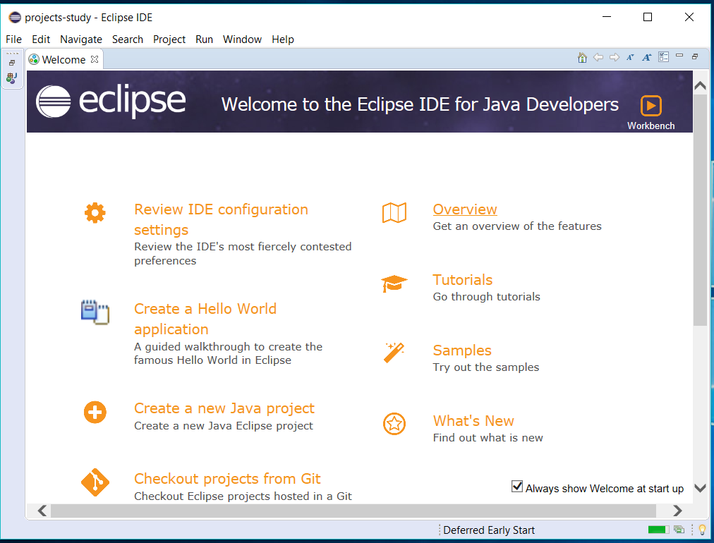Click the scroll down arrow
Image resolution: width=714 pixels, height=543 pixels.
pyautogui.click(x=700, y=488)
